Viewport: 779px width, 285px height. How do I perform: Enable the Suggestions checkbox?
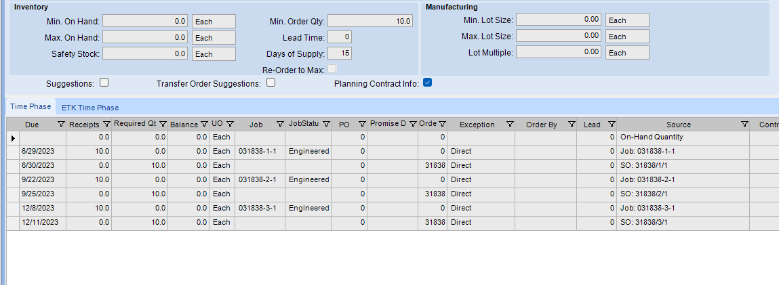coord(104,83)
